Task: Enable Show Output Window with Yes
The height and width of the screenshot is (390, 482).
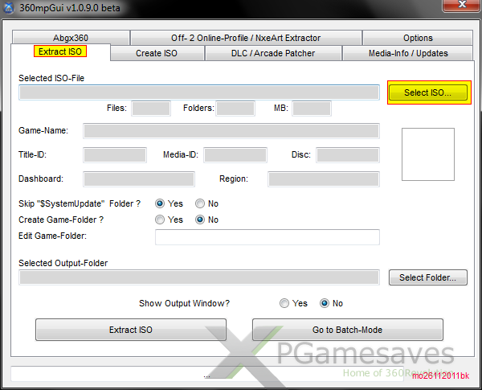Action: [x=284, y=303]
